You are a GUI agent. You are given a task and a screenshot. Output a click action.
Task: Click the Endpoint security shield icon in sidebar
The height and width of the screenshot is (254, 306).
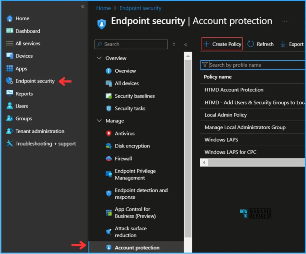coord(10,81)
